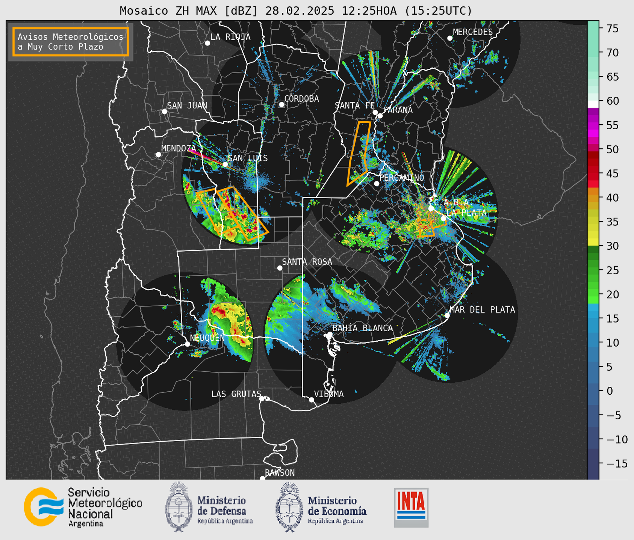This screenshot has height=540, width=634.
Task: Click the 10 dBZ blue band on color scale
Action: click(x=593, y=342)
